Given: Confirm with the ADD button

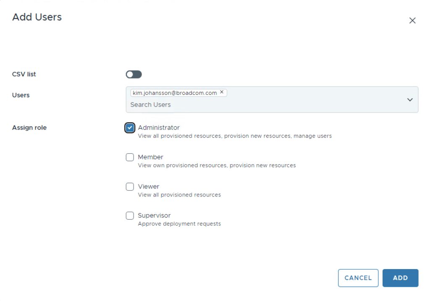Looking at the screenshot, I should 400,278.
